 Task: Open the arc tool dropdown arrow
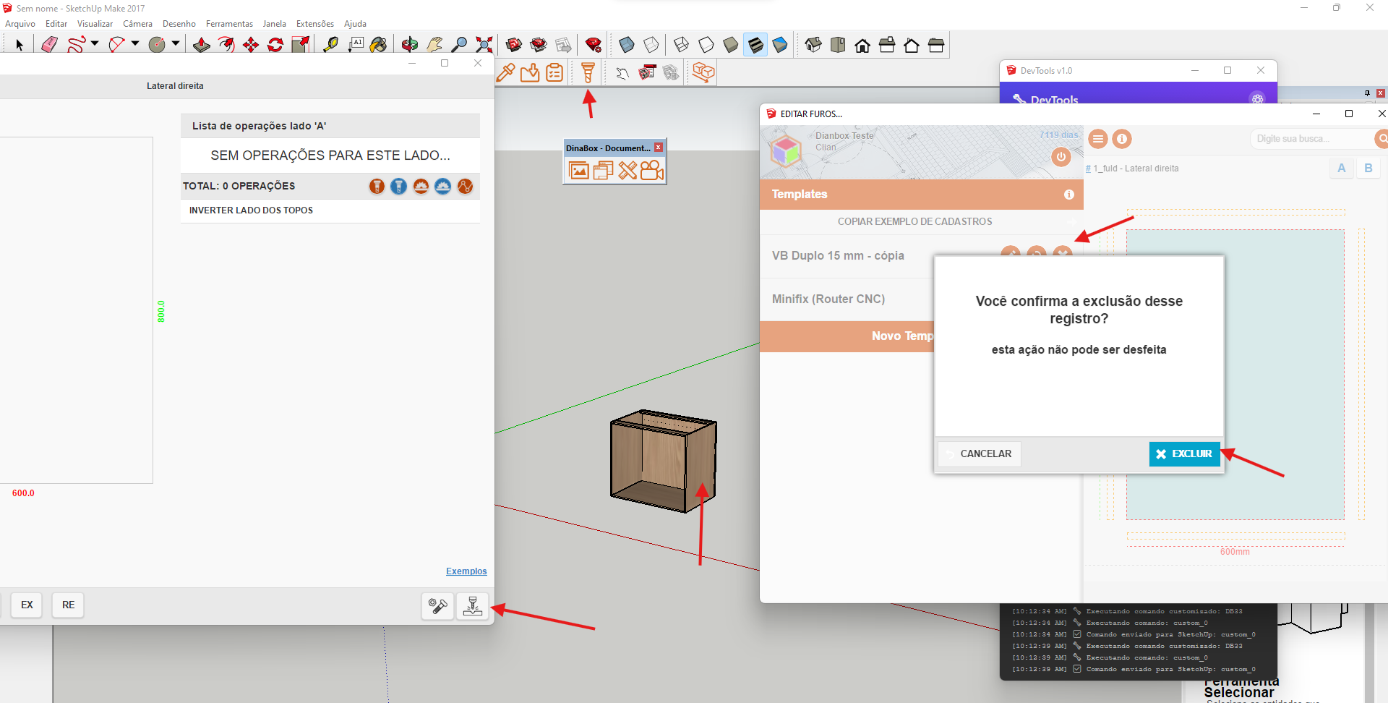135,44
